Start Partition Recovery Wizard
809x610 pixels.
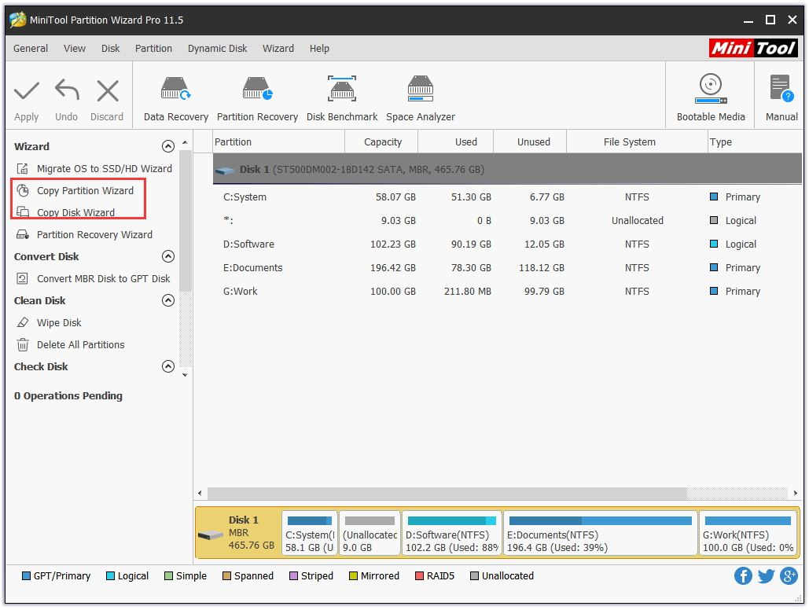94,235
